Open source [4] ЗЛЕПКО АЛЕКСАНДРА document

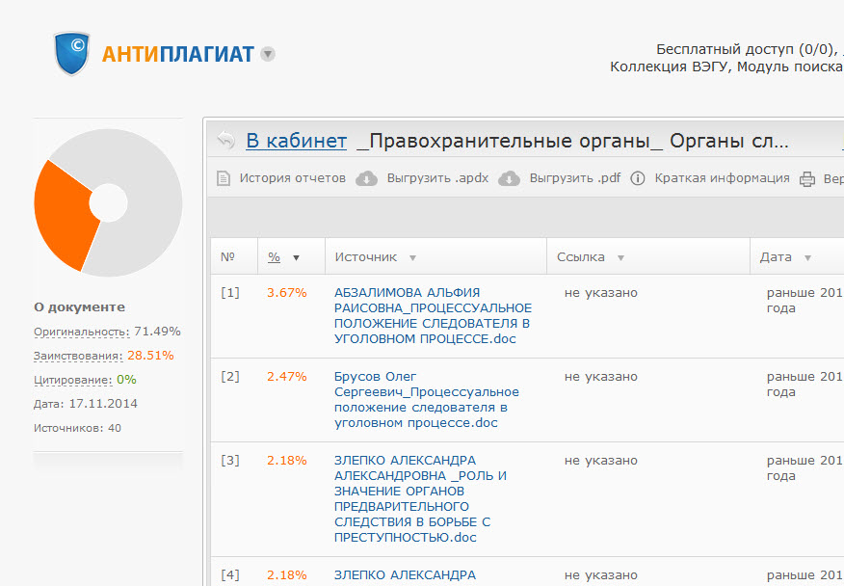[405, 575]
